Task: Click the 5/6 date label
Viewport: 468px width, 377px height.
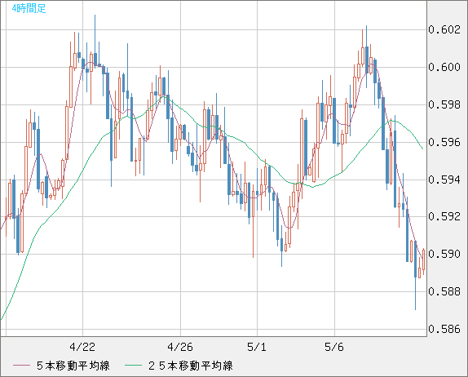Action: pos(334,347)
